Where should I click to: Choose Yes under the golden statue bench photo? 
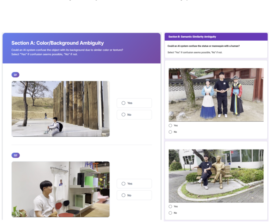tap(170, 207)
